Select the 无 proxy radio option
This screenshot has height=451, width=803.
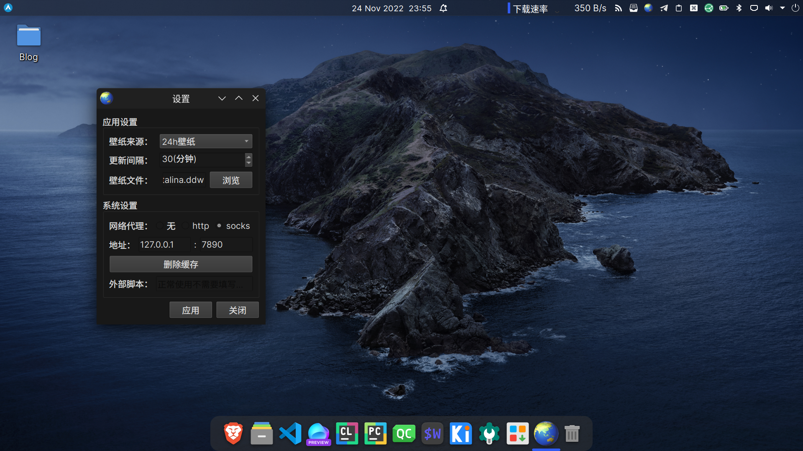[160, 226]
